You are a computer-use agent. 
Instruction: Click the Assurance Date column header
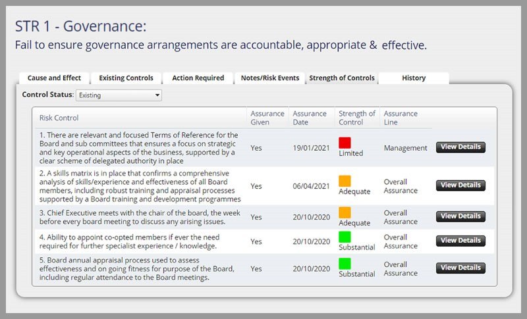[310, 118]
